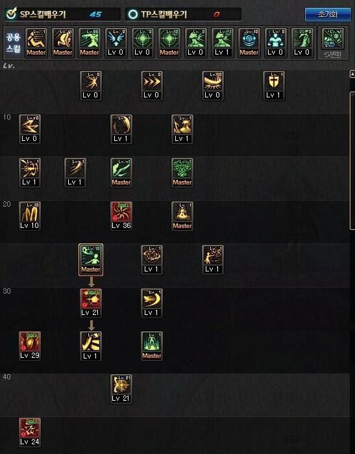Click the blue eye common skill Master

(249, 43)
